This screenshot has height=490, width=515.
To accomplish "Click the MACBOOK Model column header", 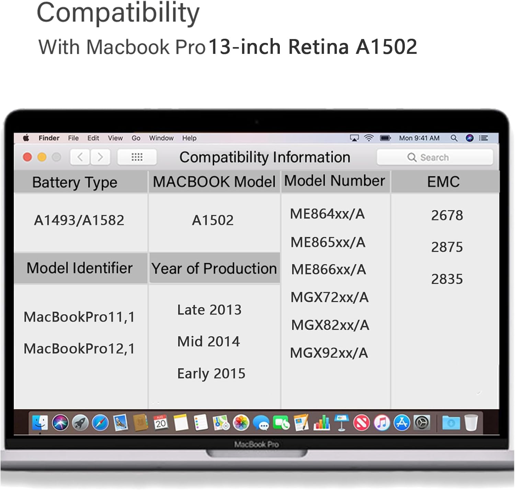I will pos(214,182).
